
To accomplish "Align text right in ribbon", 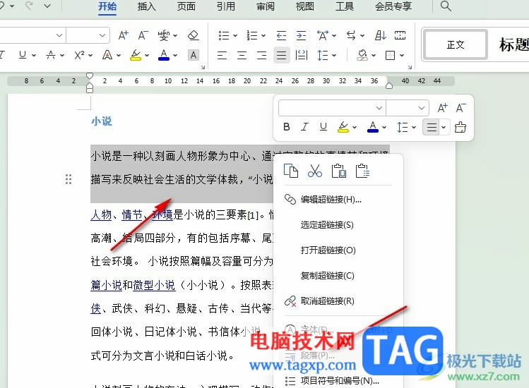I will coord(261,55).
